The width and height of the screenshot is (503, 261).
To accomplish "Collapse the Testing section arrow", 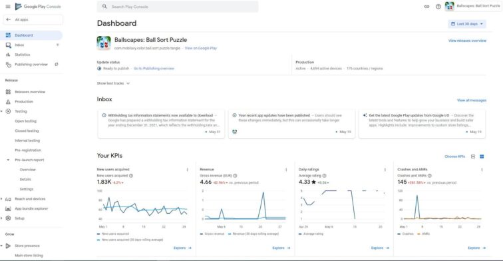I will tap(1, 111).
